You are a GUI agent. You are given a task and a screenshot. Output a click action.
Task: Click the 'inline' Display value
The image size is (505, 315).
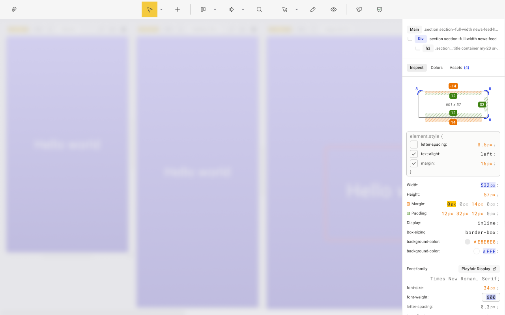pyautogui.click(x=486, y=223)
